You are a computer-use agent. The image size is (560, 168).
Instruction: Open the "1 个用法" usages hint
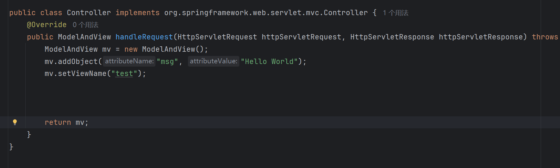coord(395,13)
